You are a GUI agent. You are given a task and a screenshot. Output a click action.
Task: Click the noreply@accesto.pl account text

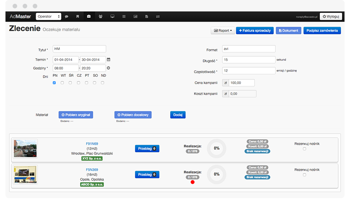click(x=306, y=17)
